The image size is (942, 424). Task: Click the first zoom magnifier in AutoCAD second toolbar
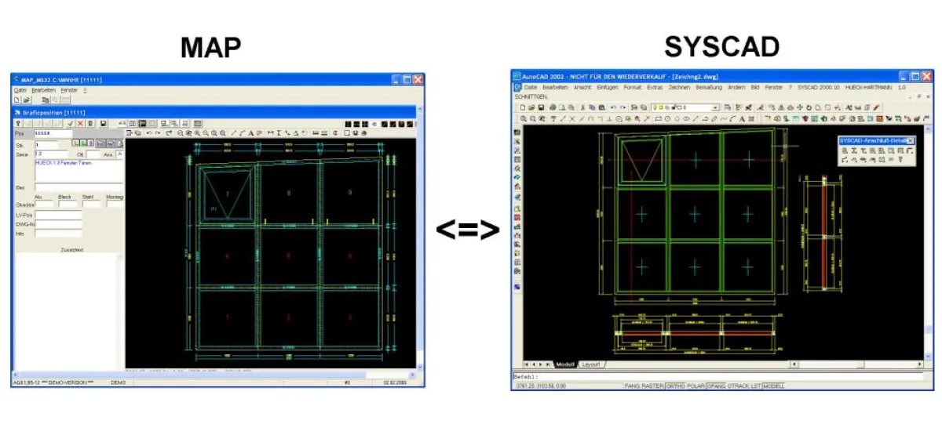[523, 119]
